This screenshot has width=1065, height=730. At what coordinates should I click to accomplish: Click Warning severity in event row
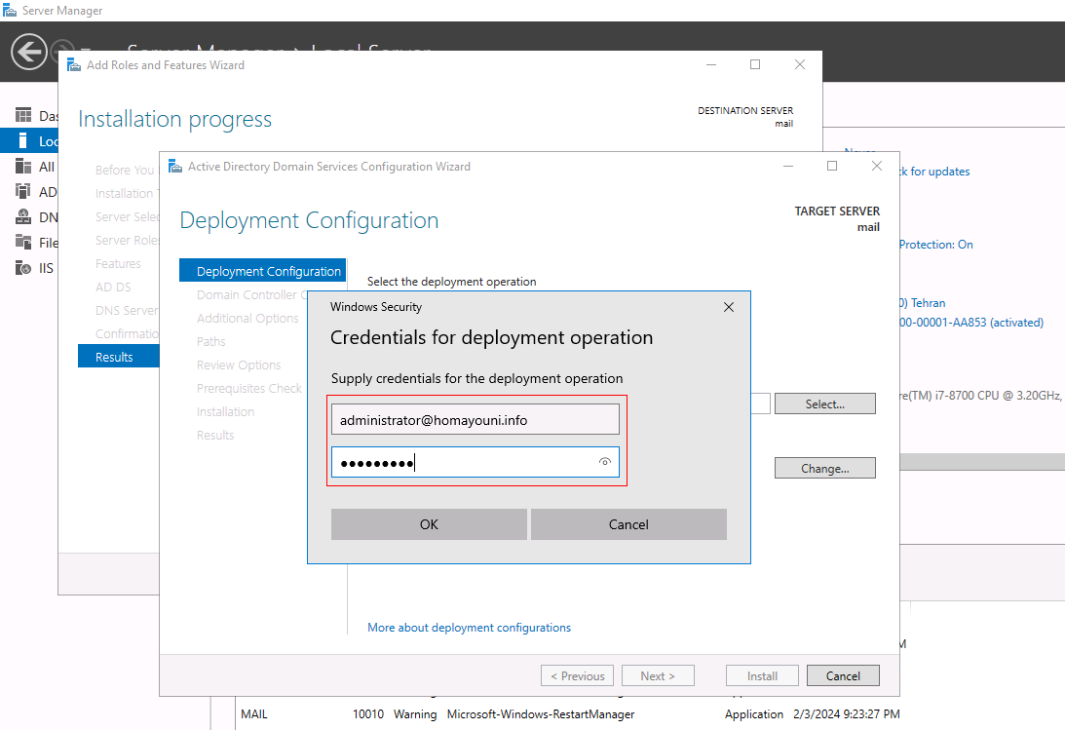[x=415, y=714]
